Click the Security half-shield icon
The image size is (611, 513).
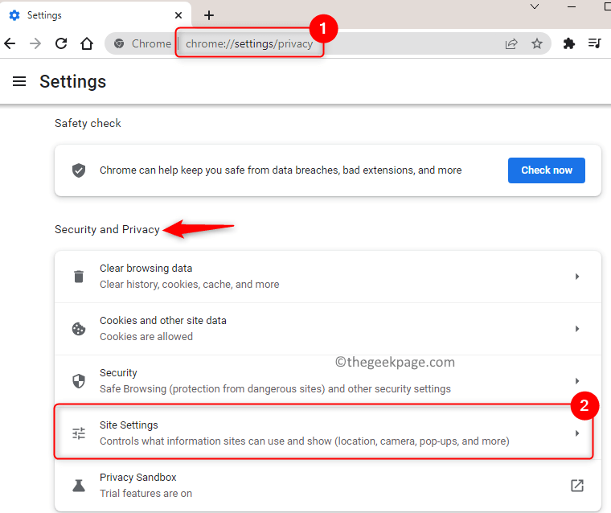click(79, 381)
